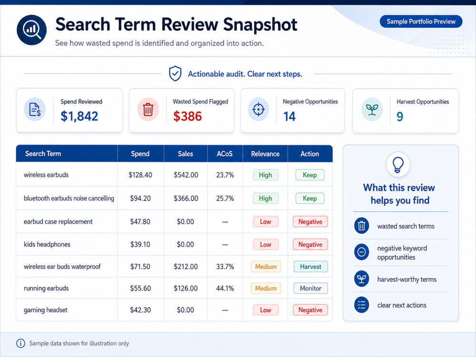Click the magnifier chart logo icon
The image size is (476, 357).
click(31, 30)
